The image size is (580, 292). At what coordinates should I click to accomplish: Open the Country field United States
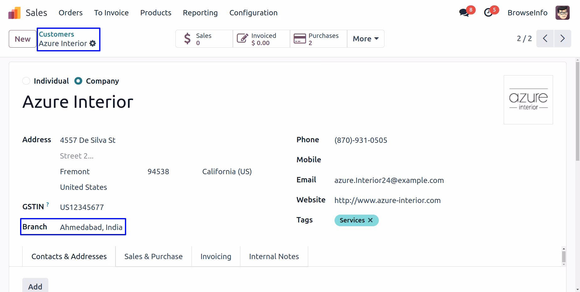[x=83, y=187]
